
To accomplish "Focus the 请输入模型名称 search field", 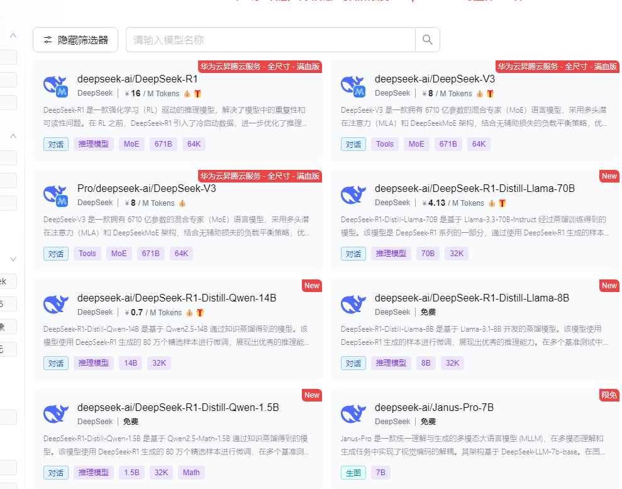I will [270, 40].
